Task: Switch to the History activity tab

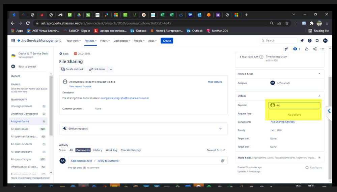Action: [x=97, y=150]
